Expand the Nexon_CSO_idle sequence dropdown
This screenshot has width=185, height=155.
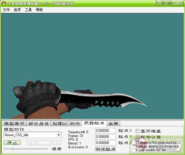(59, 135)
